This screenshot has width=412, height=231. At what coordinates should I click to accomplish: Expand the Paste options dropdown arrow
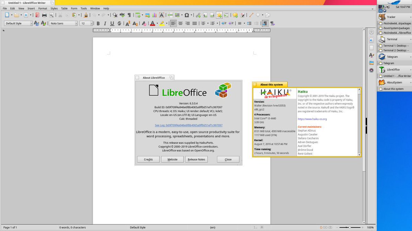[79, 15]
